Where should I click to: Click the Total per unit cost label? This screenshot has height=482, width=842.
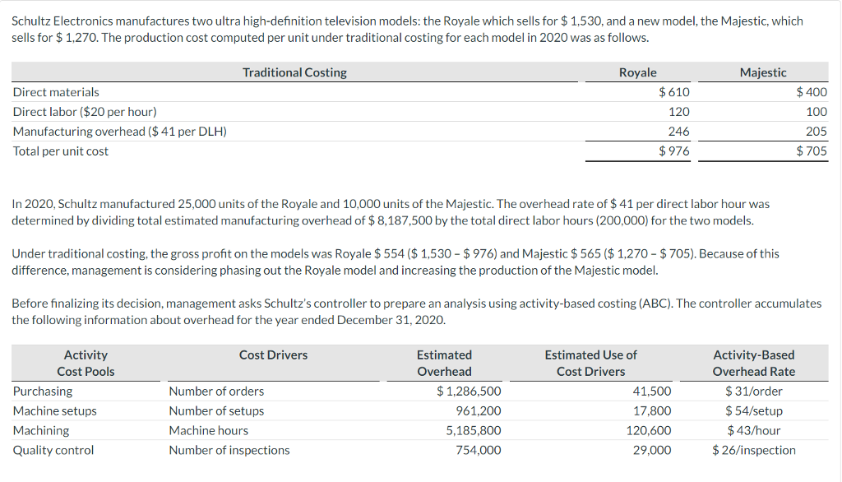[x=59, y=151]
